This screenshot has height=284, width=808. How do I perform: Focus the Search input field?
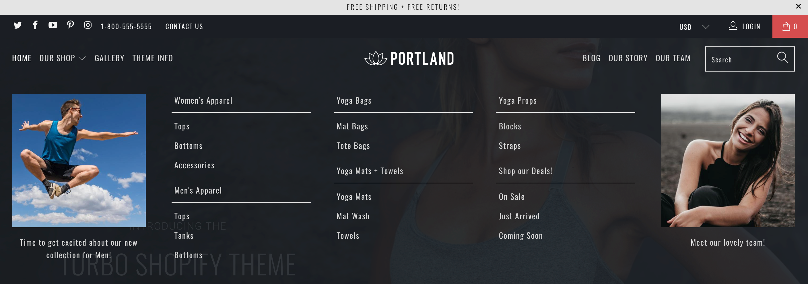click(740, 60)
